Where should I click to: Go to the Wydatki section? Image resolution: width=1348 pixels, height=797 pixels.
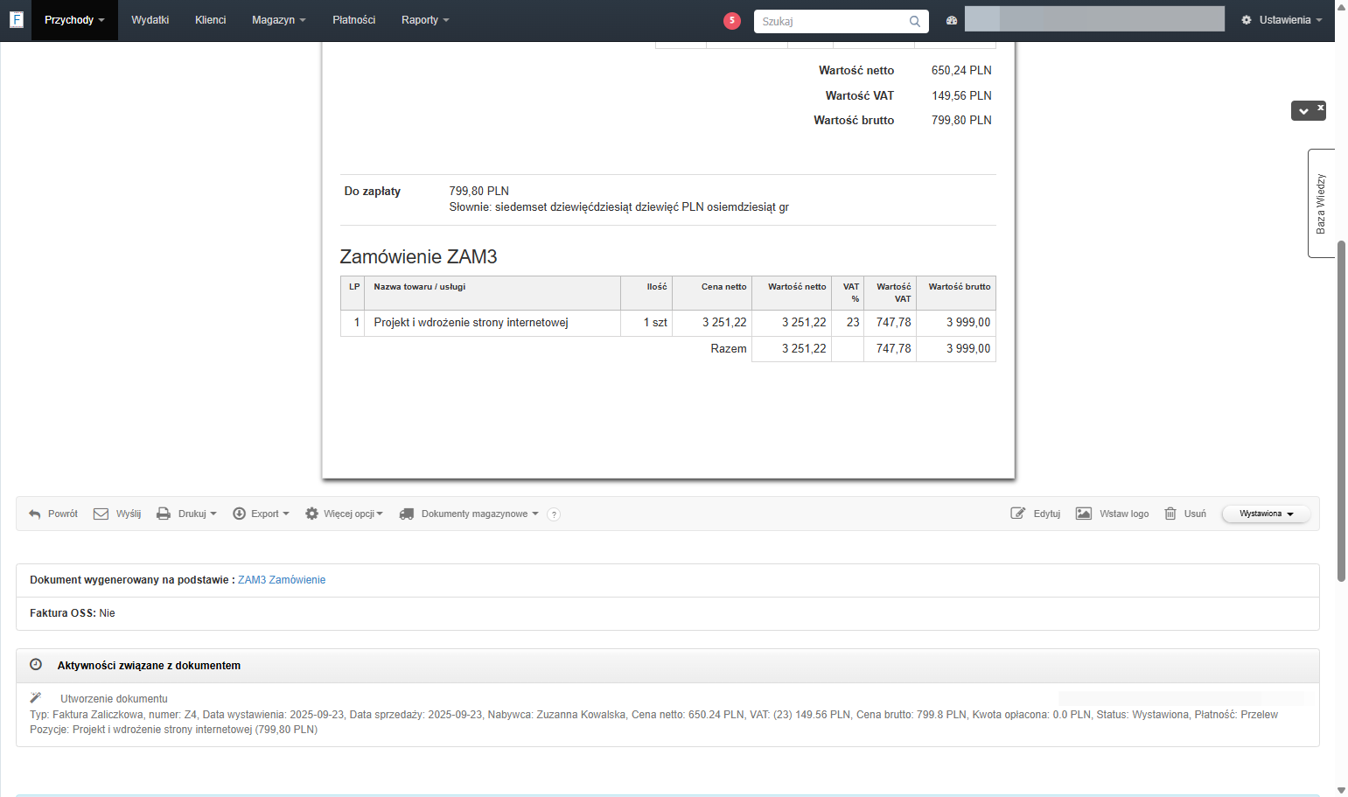(x=150, y=20)
